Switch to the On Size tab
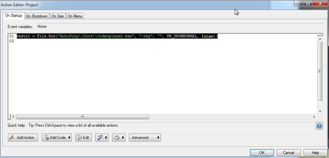The image size is (329, 158). [58, 16]
